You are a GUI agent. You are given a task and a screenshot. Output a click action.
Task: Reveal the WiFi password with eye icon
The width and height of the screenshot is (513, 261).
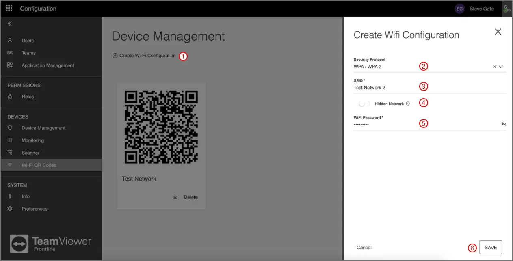504,124
